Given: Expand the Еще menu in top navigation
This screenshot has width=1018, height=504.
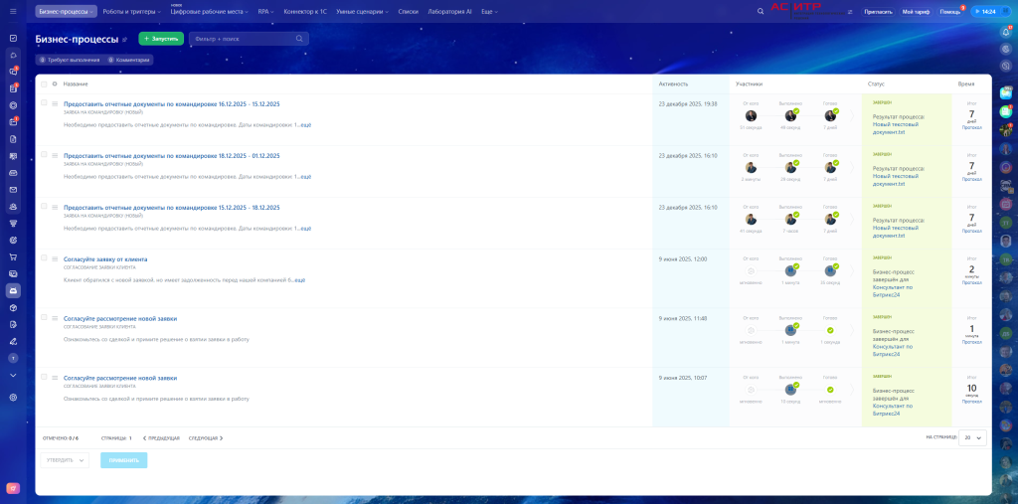Looking at the screenshot, I should click(489, 11).
